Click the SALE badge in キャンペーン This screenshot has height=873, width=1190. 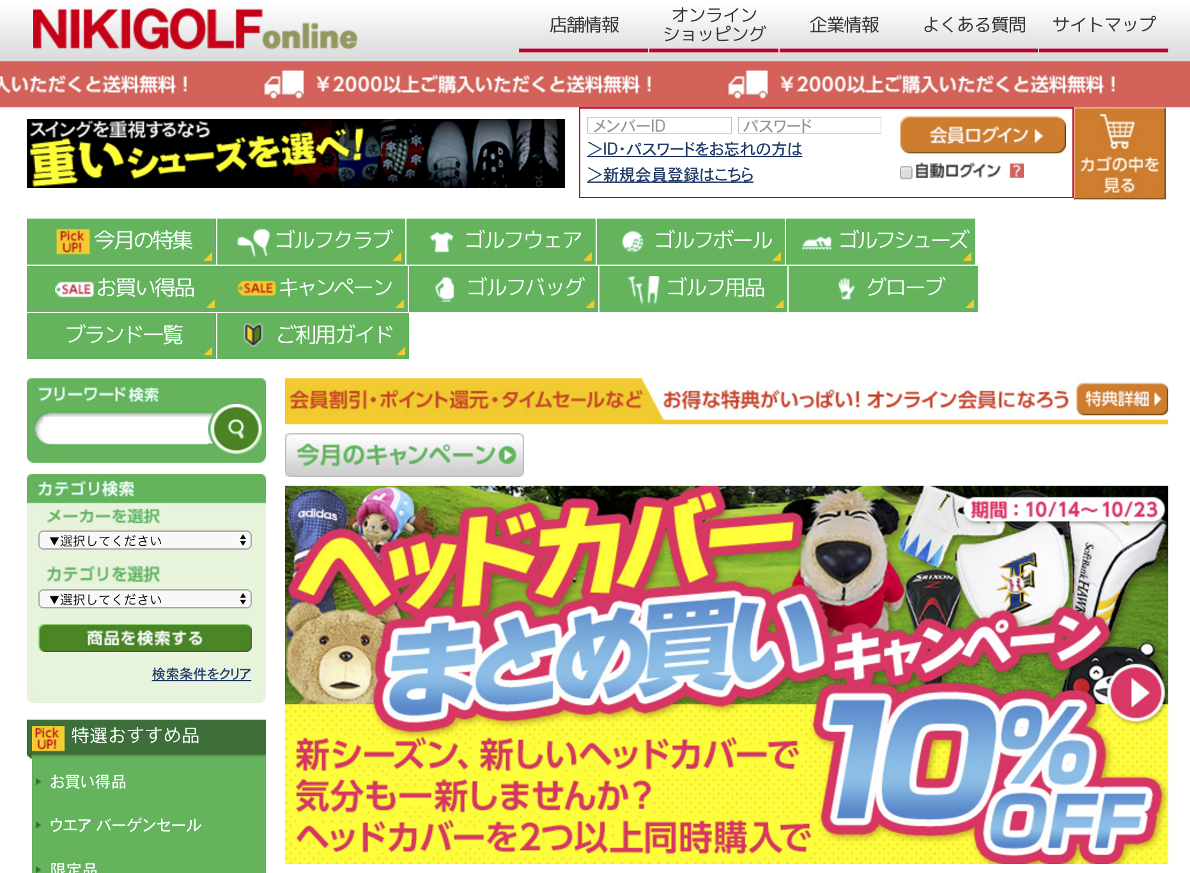tap(256, 288)
